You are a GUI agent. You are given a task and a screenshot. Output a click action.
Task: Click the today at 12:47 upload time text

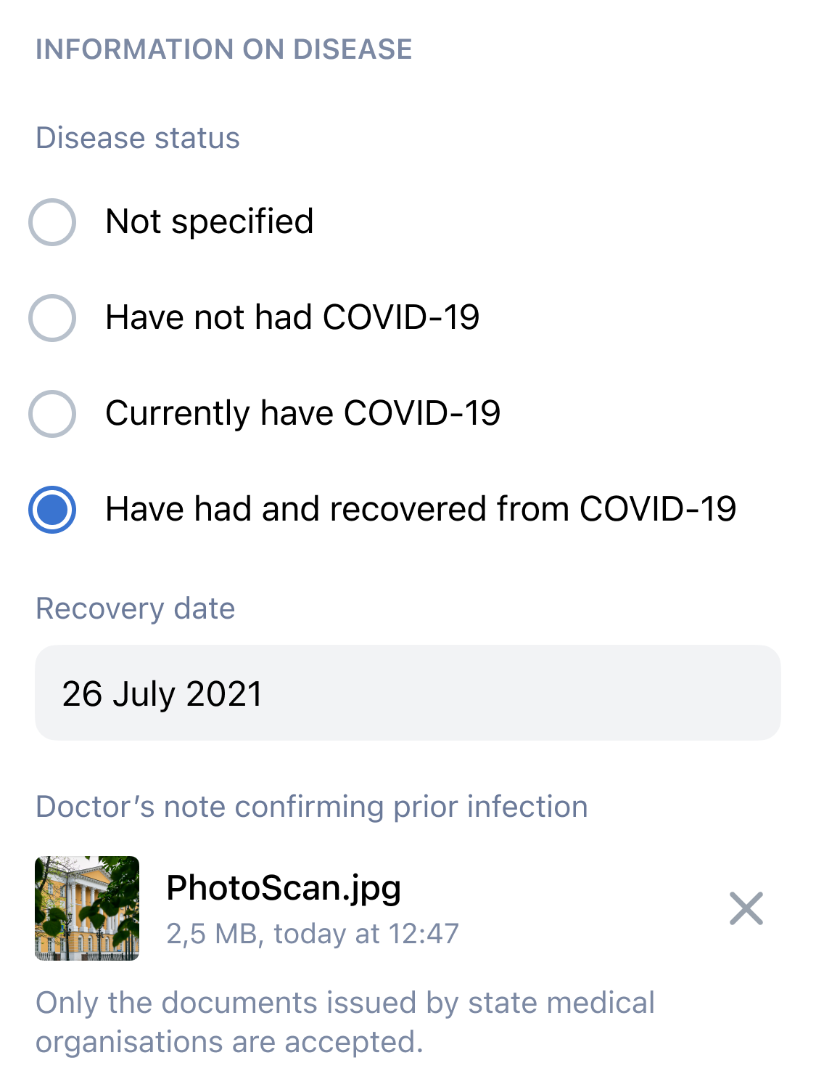coord(366,934)
